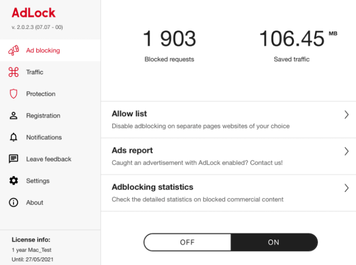The height and width of the screenshot is (265, 356).
Task: Open the Allow list title
Action: (x=129, y=114)
